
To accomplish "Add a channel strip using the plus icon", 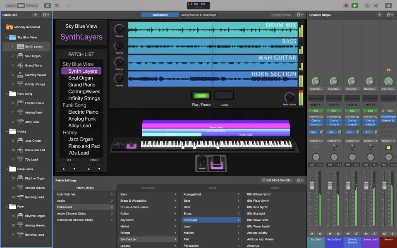I will click(380, 14).
